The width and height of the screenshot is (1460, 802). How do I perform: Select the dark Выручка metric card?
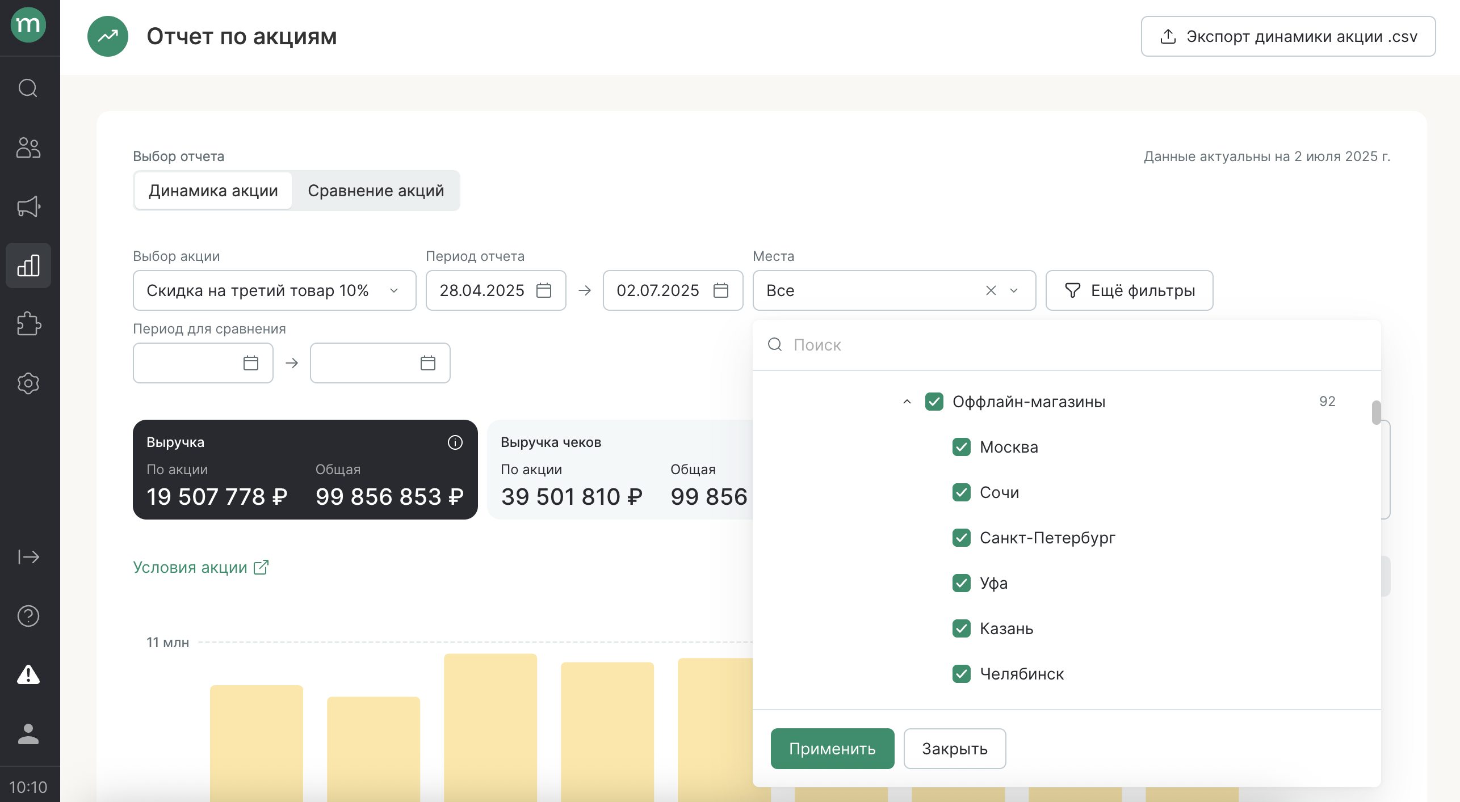(305, 470)
